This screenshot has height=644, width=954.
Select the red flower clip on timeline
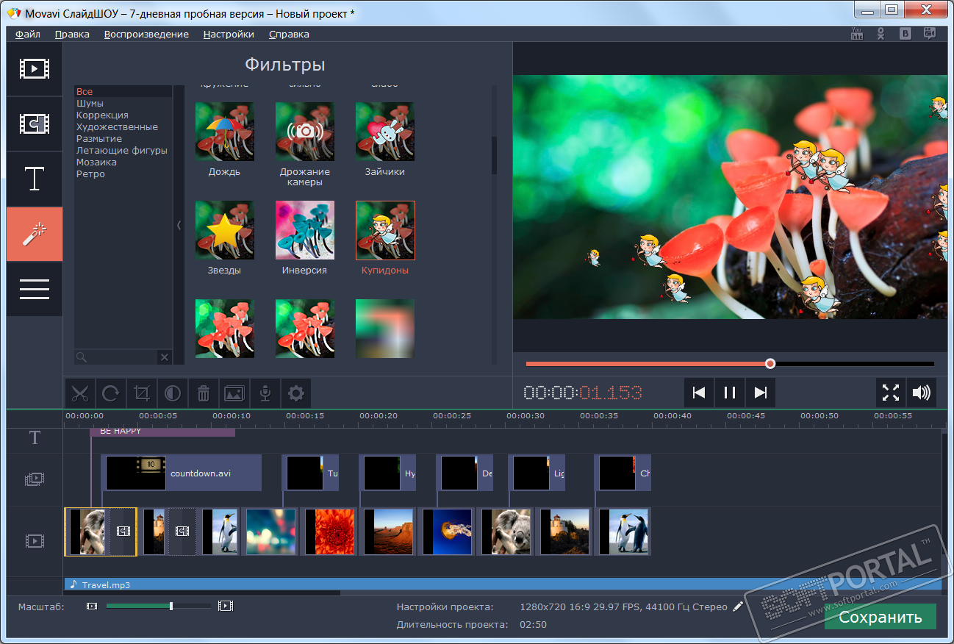(x=329, y=532)
